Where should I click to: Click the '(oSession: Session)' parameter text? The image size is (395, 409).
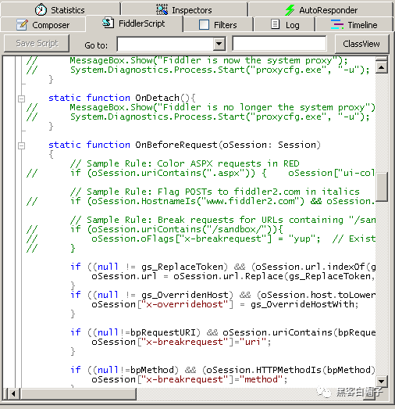click(x=270, y=145)
